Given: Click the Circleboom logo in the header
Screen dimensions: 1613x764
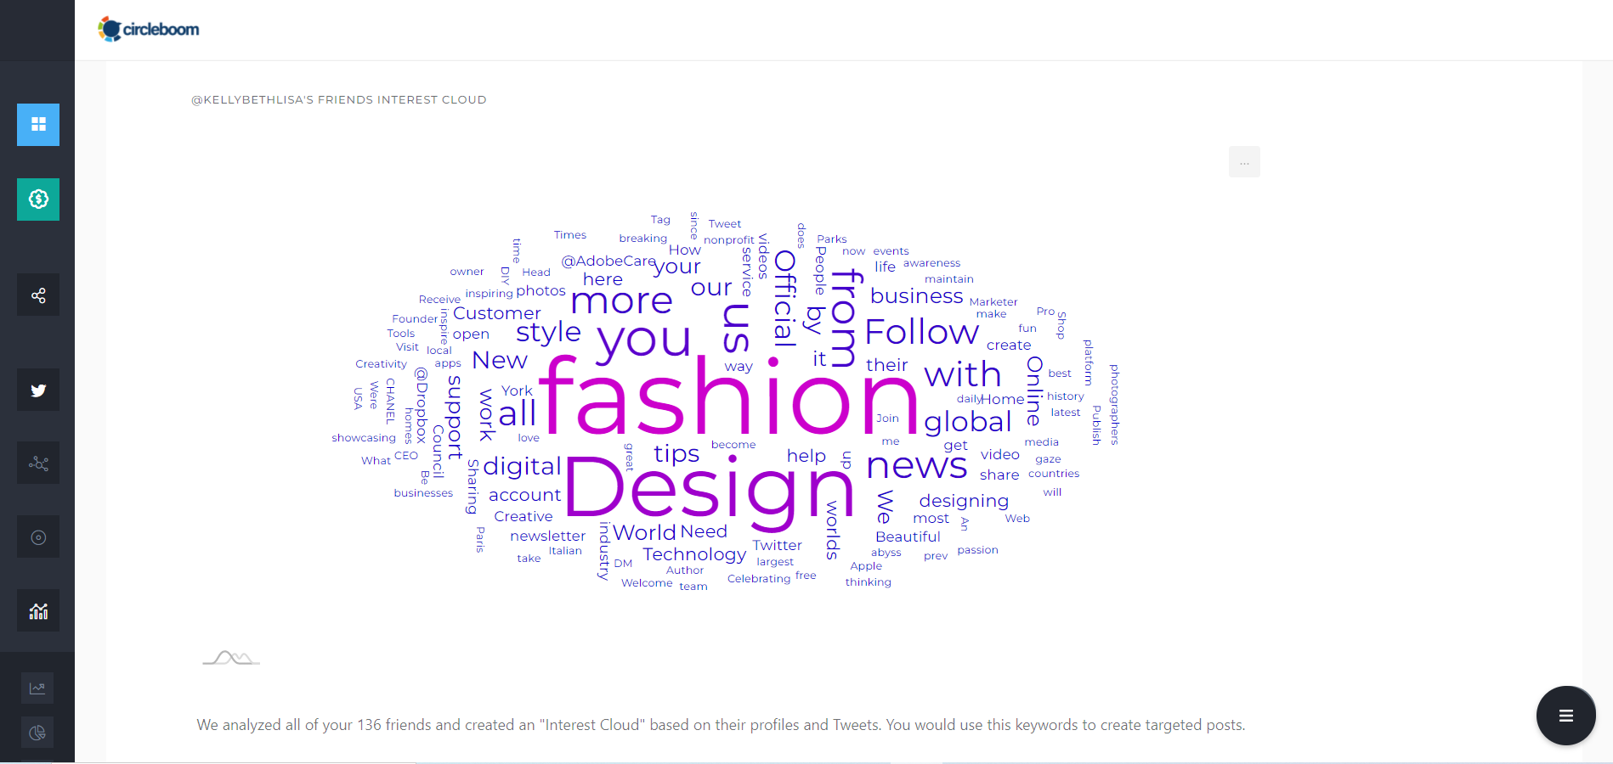Looking at the screenshot, I should (x=149, y=28).
